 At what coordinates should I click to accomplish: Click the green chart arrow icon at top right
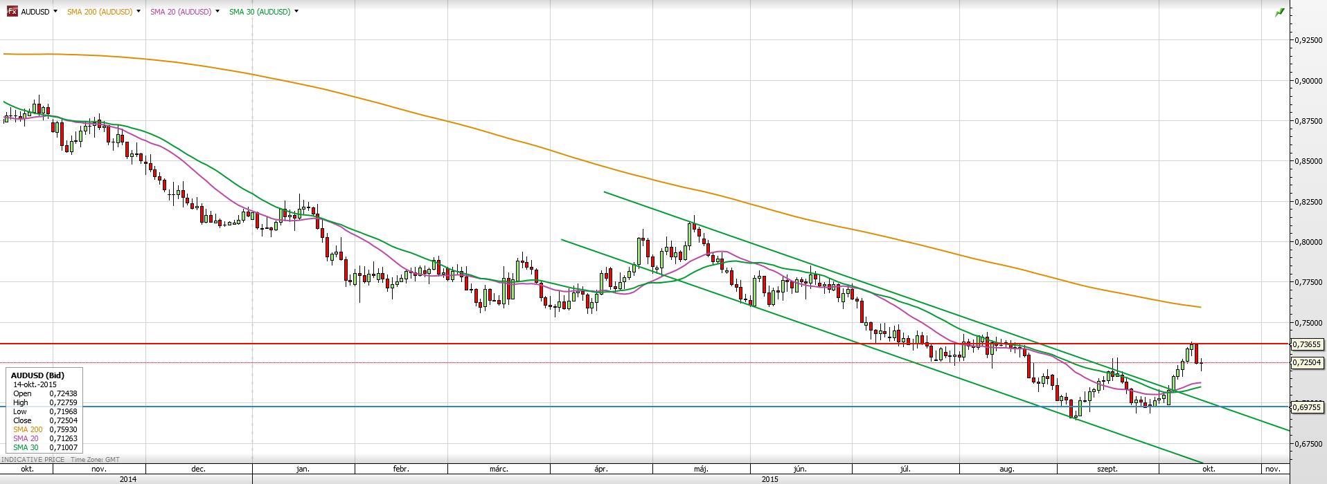pos(1280,12)
